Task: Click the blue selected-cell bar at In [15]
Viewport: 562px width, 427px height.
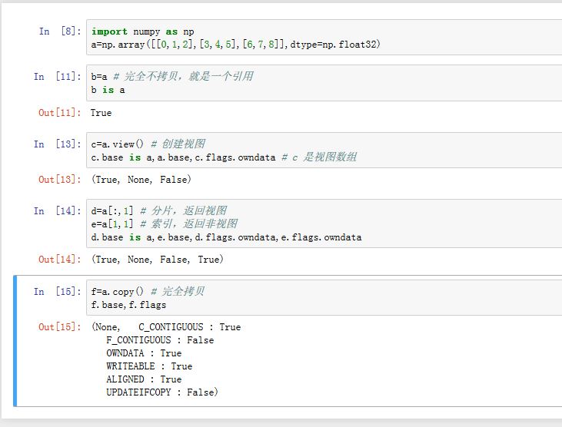Action: [x=16, y=341]
